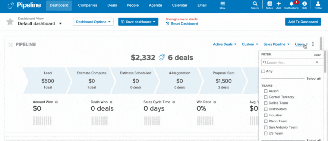
Task: Click the Setup icon in header
Action: tap(269, 4)
